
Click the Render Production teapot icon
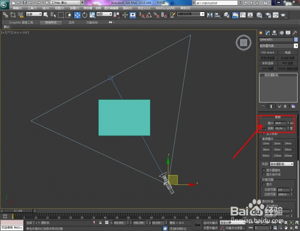tap(283, 15)
